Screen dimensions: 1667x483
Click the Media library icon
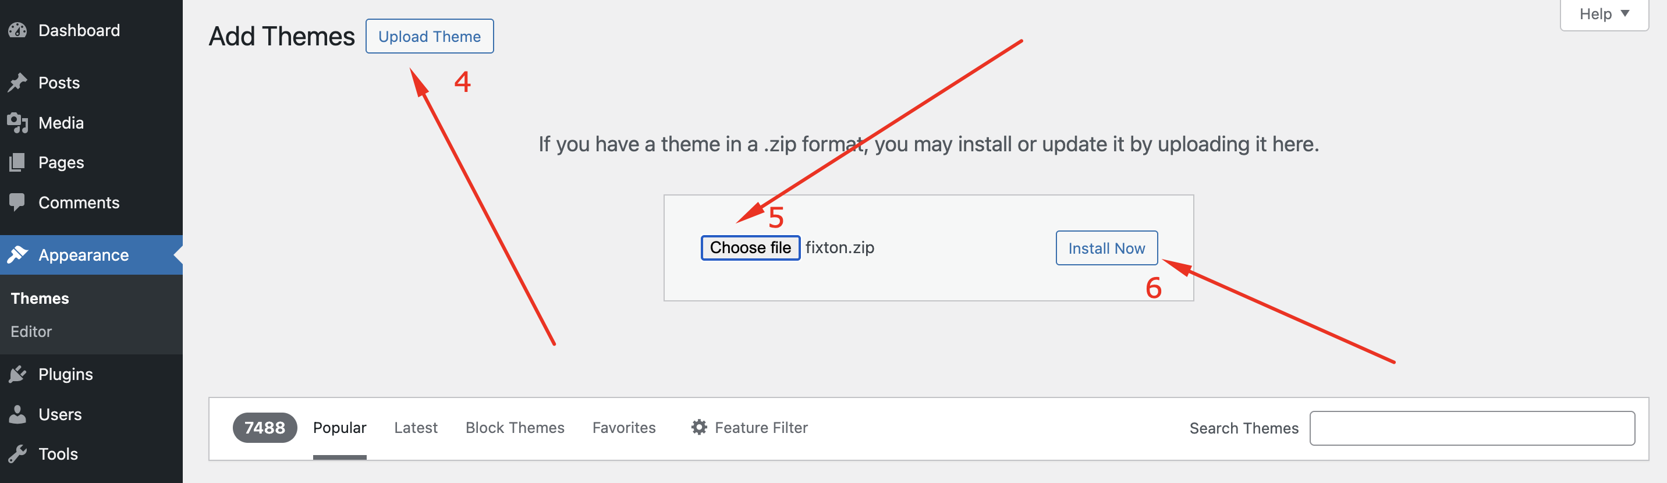17,123
